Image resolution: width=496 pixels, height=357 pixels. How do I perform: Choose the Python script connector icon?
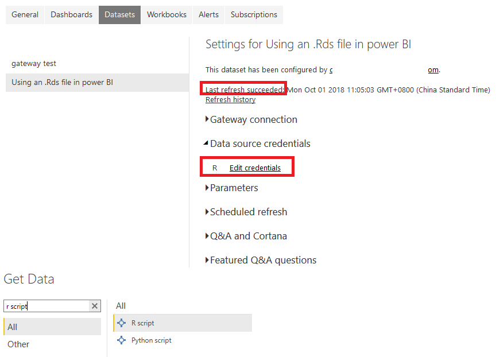tap(122, 340)
